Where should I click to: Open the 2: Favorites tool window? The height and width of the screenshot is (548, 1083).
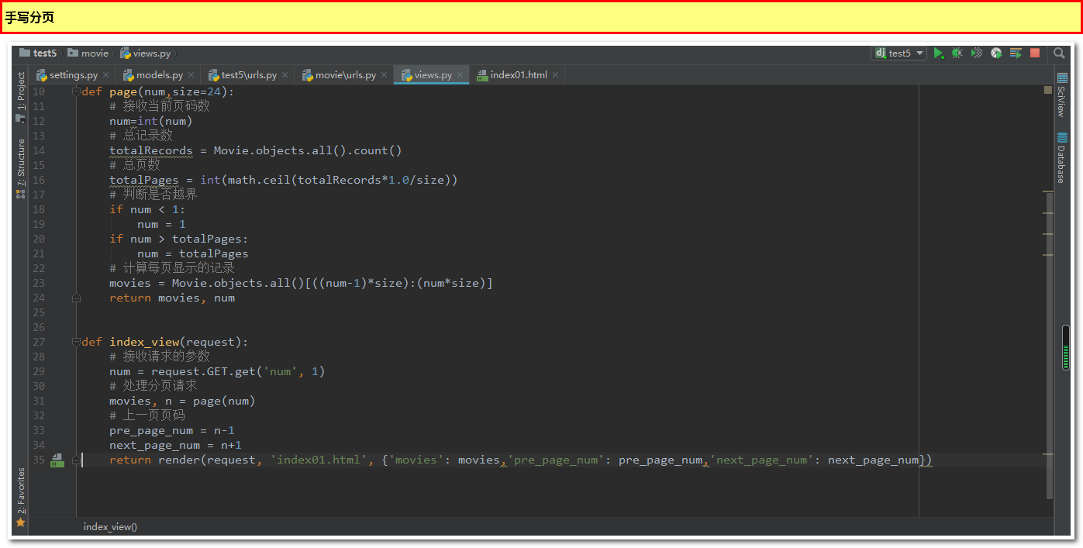(x=21, y=498)
